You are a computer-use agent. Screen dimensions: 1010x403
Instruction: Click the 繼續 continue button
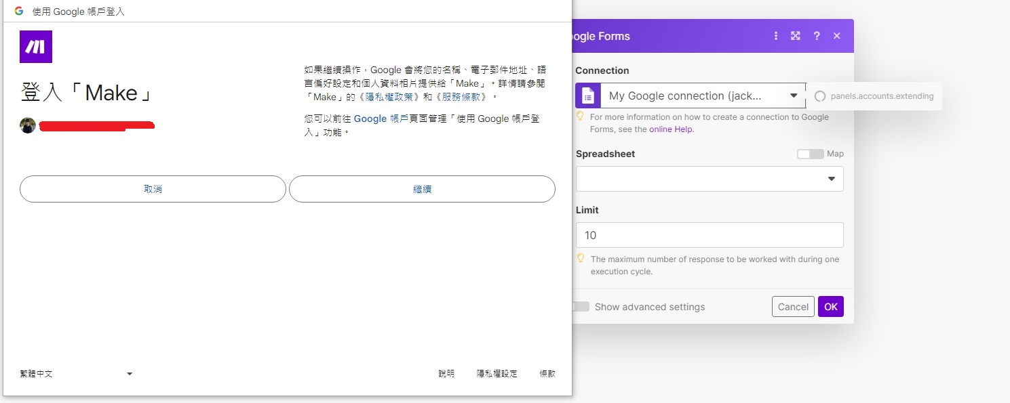point(422,189)
